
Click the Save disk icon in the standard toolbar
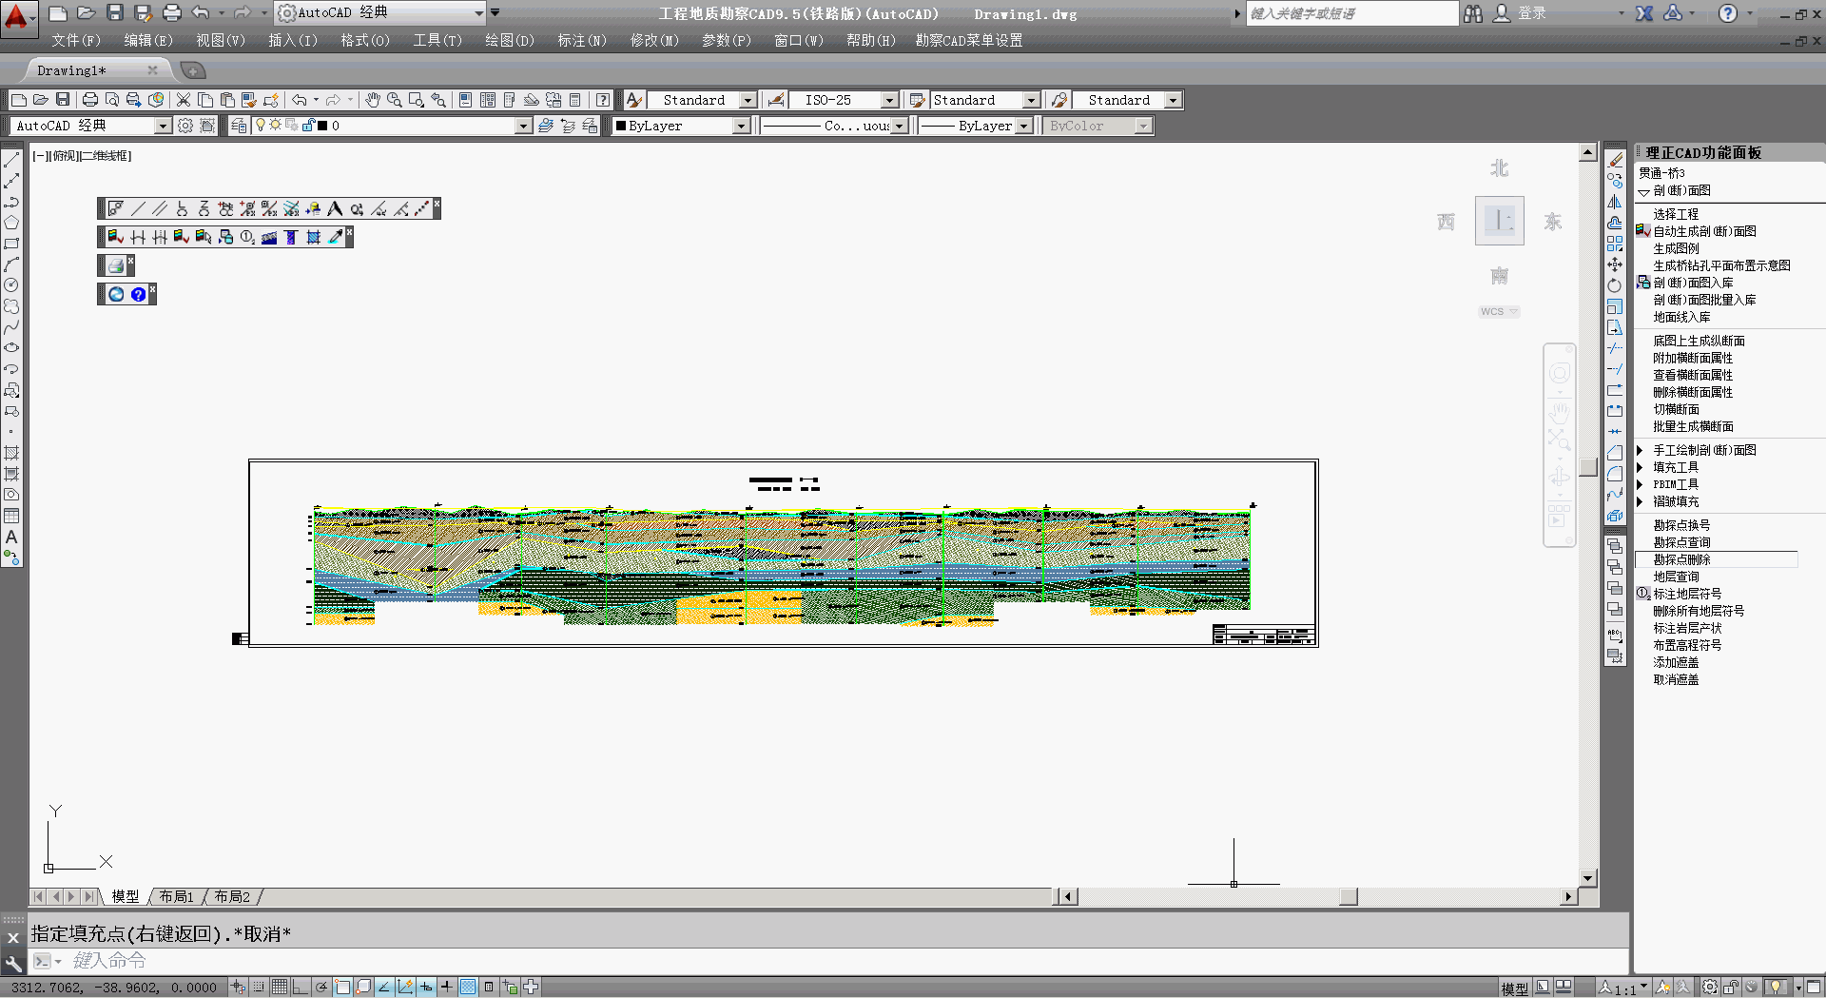tap(63, 100)
